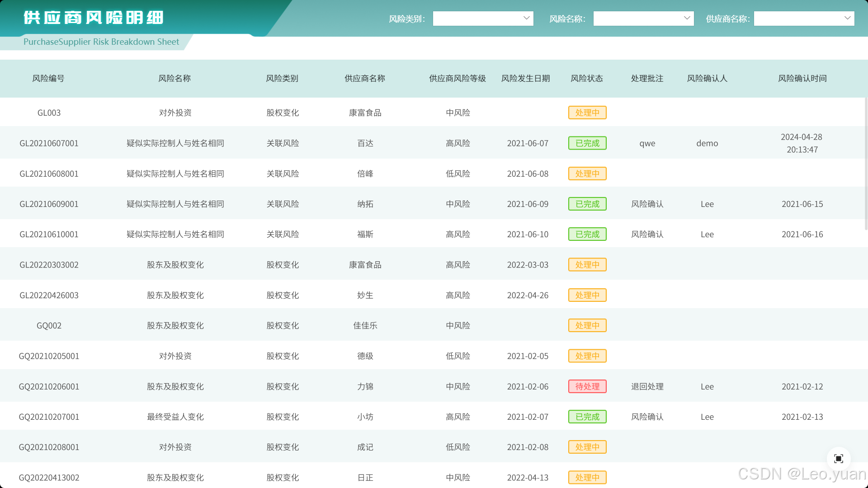Click the 风险状态 column header
Screen dimensions: 868x488
point(586,78)
